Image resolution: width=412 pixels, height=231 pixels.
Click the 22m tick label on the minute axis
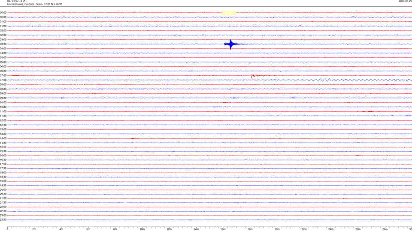coord(304,229)
